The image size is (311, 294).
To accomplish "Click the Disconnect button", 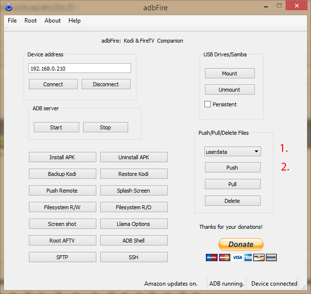I will tap(106, 84).
